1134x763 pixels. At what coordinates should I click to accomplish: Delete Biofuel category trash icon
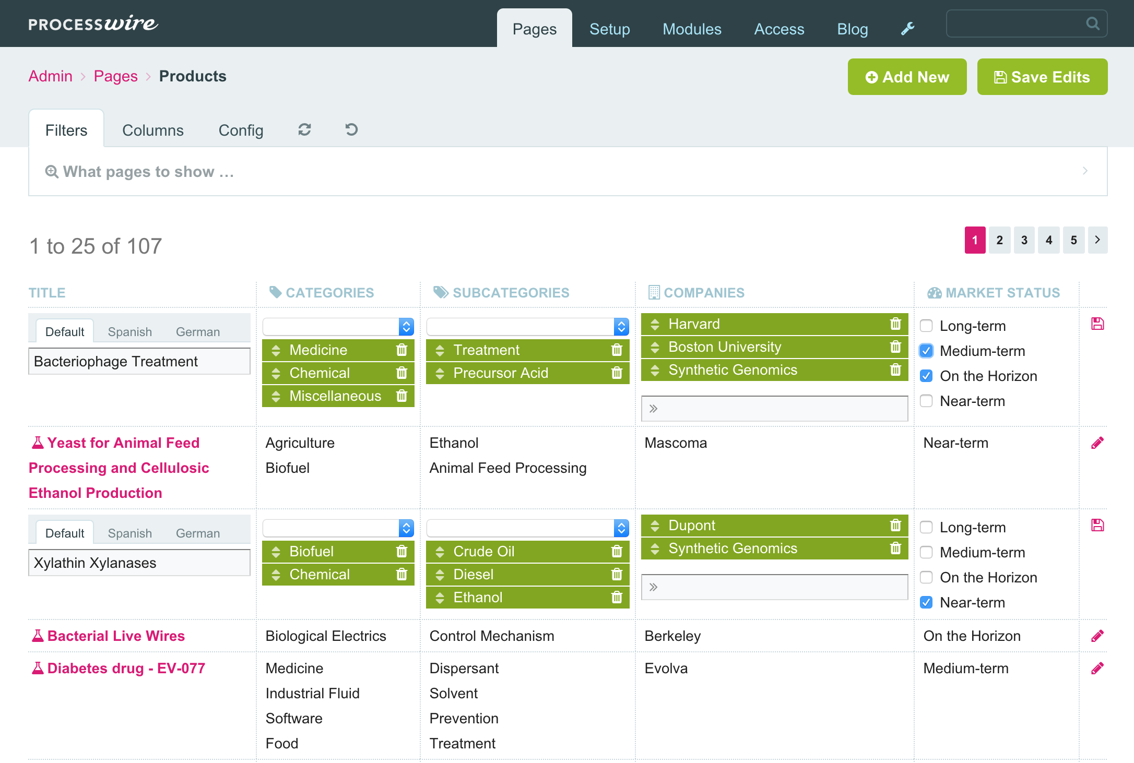click(x=401, y=551)
